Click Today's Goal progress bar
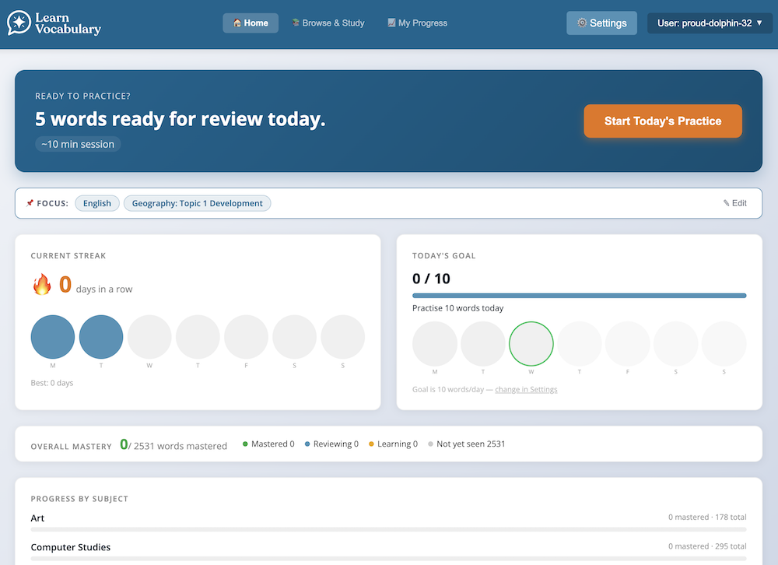778x565 pixels. (x=579, y=296)
